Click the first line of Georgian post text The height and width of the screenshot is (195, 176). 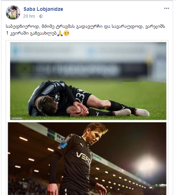tap(85, 26)
